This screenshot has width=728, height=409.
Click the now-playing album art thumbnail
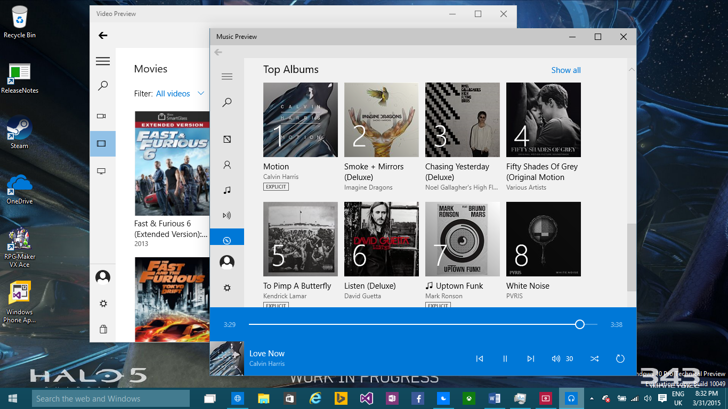227,358
